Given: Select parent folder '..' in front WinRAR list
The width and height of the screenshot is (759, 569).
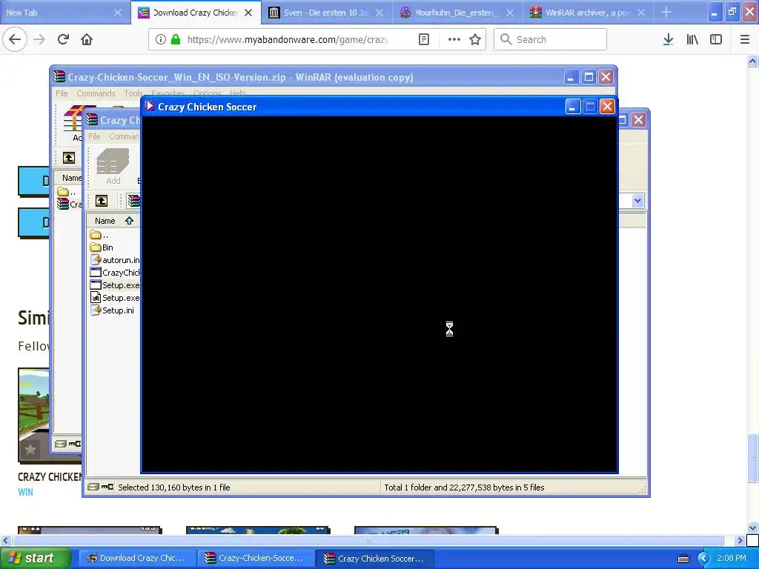Looking at the screenshot, I should tap(99, 235).
